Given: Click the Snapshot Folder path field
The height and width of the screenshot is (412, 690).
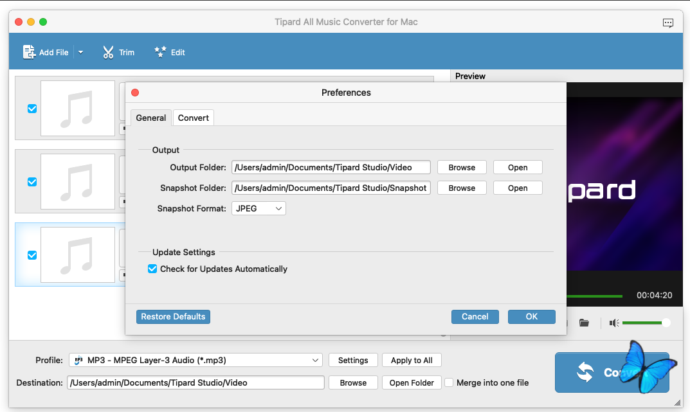Looking at the screenshot, I should pyautogui.click(x=331, y=188).
